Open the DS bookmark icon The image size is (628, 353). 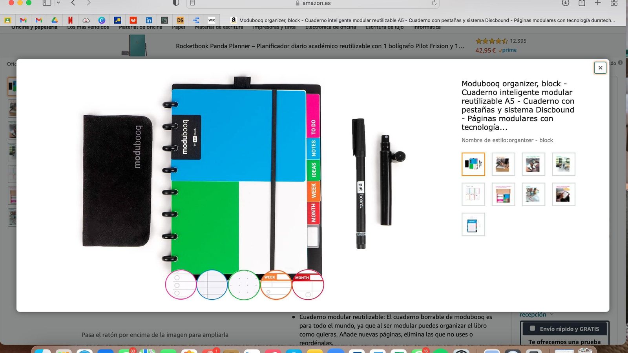click(180, 20)
